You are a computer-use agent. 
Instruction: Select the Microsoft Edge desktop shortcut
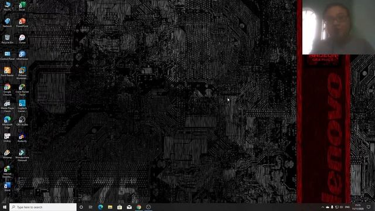(8, 122)
